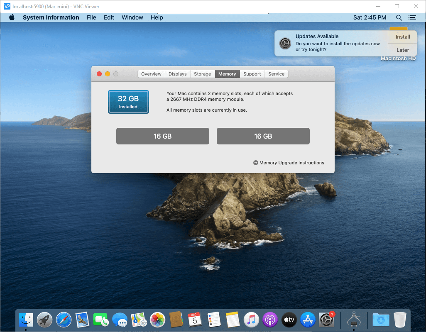Select the Displays tab

point(178,74)
